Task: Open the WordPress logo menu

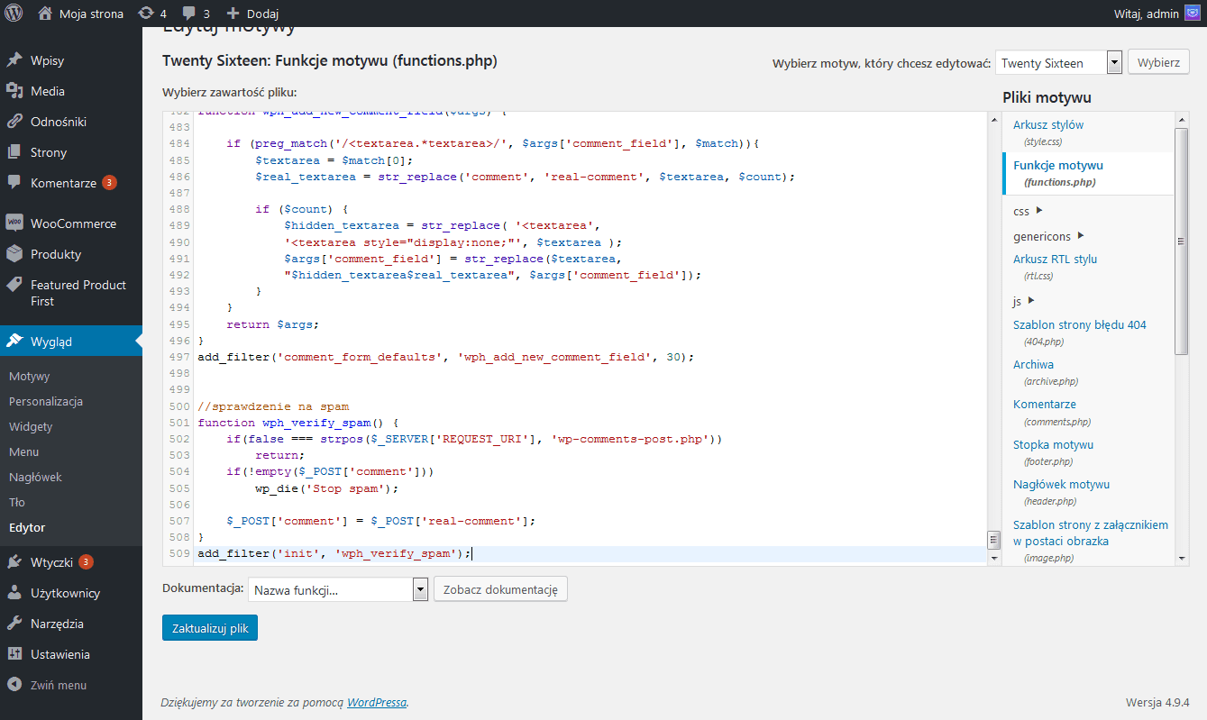Action: click(14, 14)
